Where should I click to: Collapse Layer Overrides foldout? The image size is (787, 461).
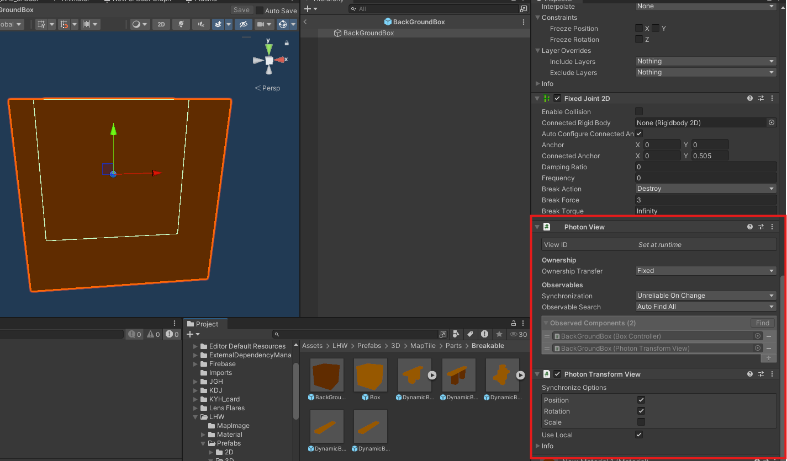point(537,51)
